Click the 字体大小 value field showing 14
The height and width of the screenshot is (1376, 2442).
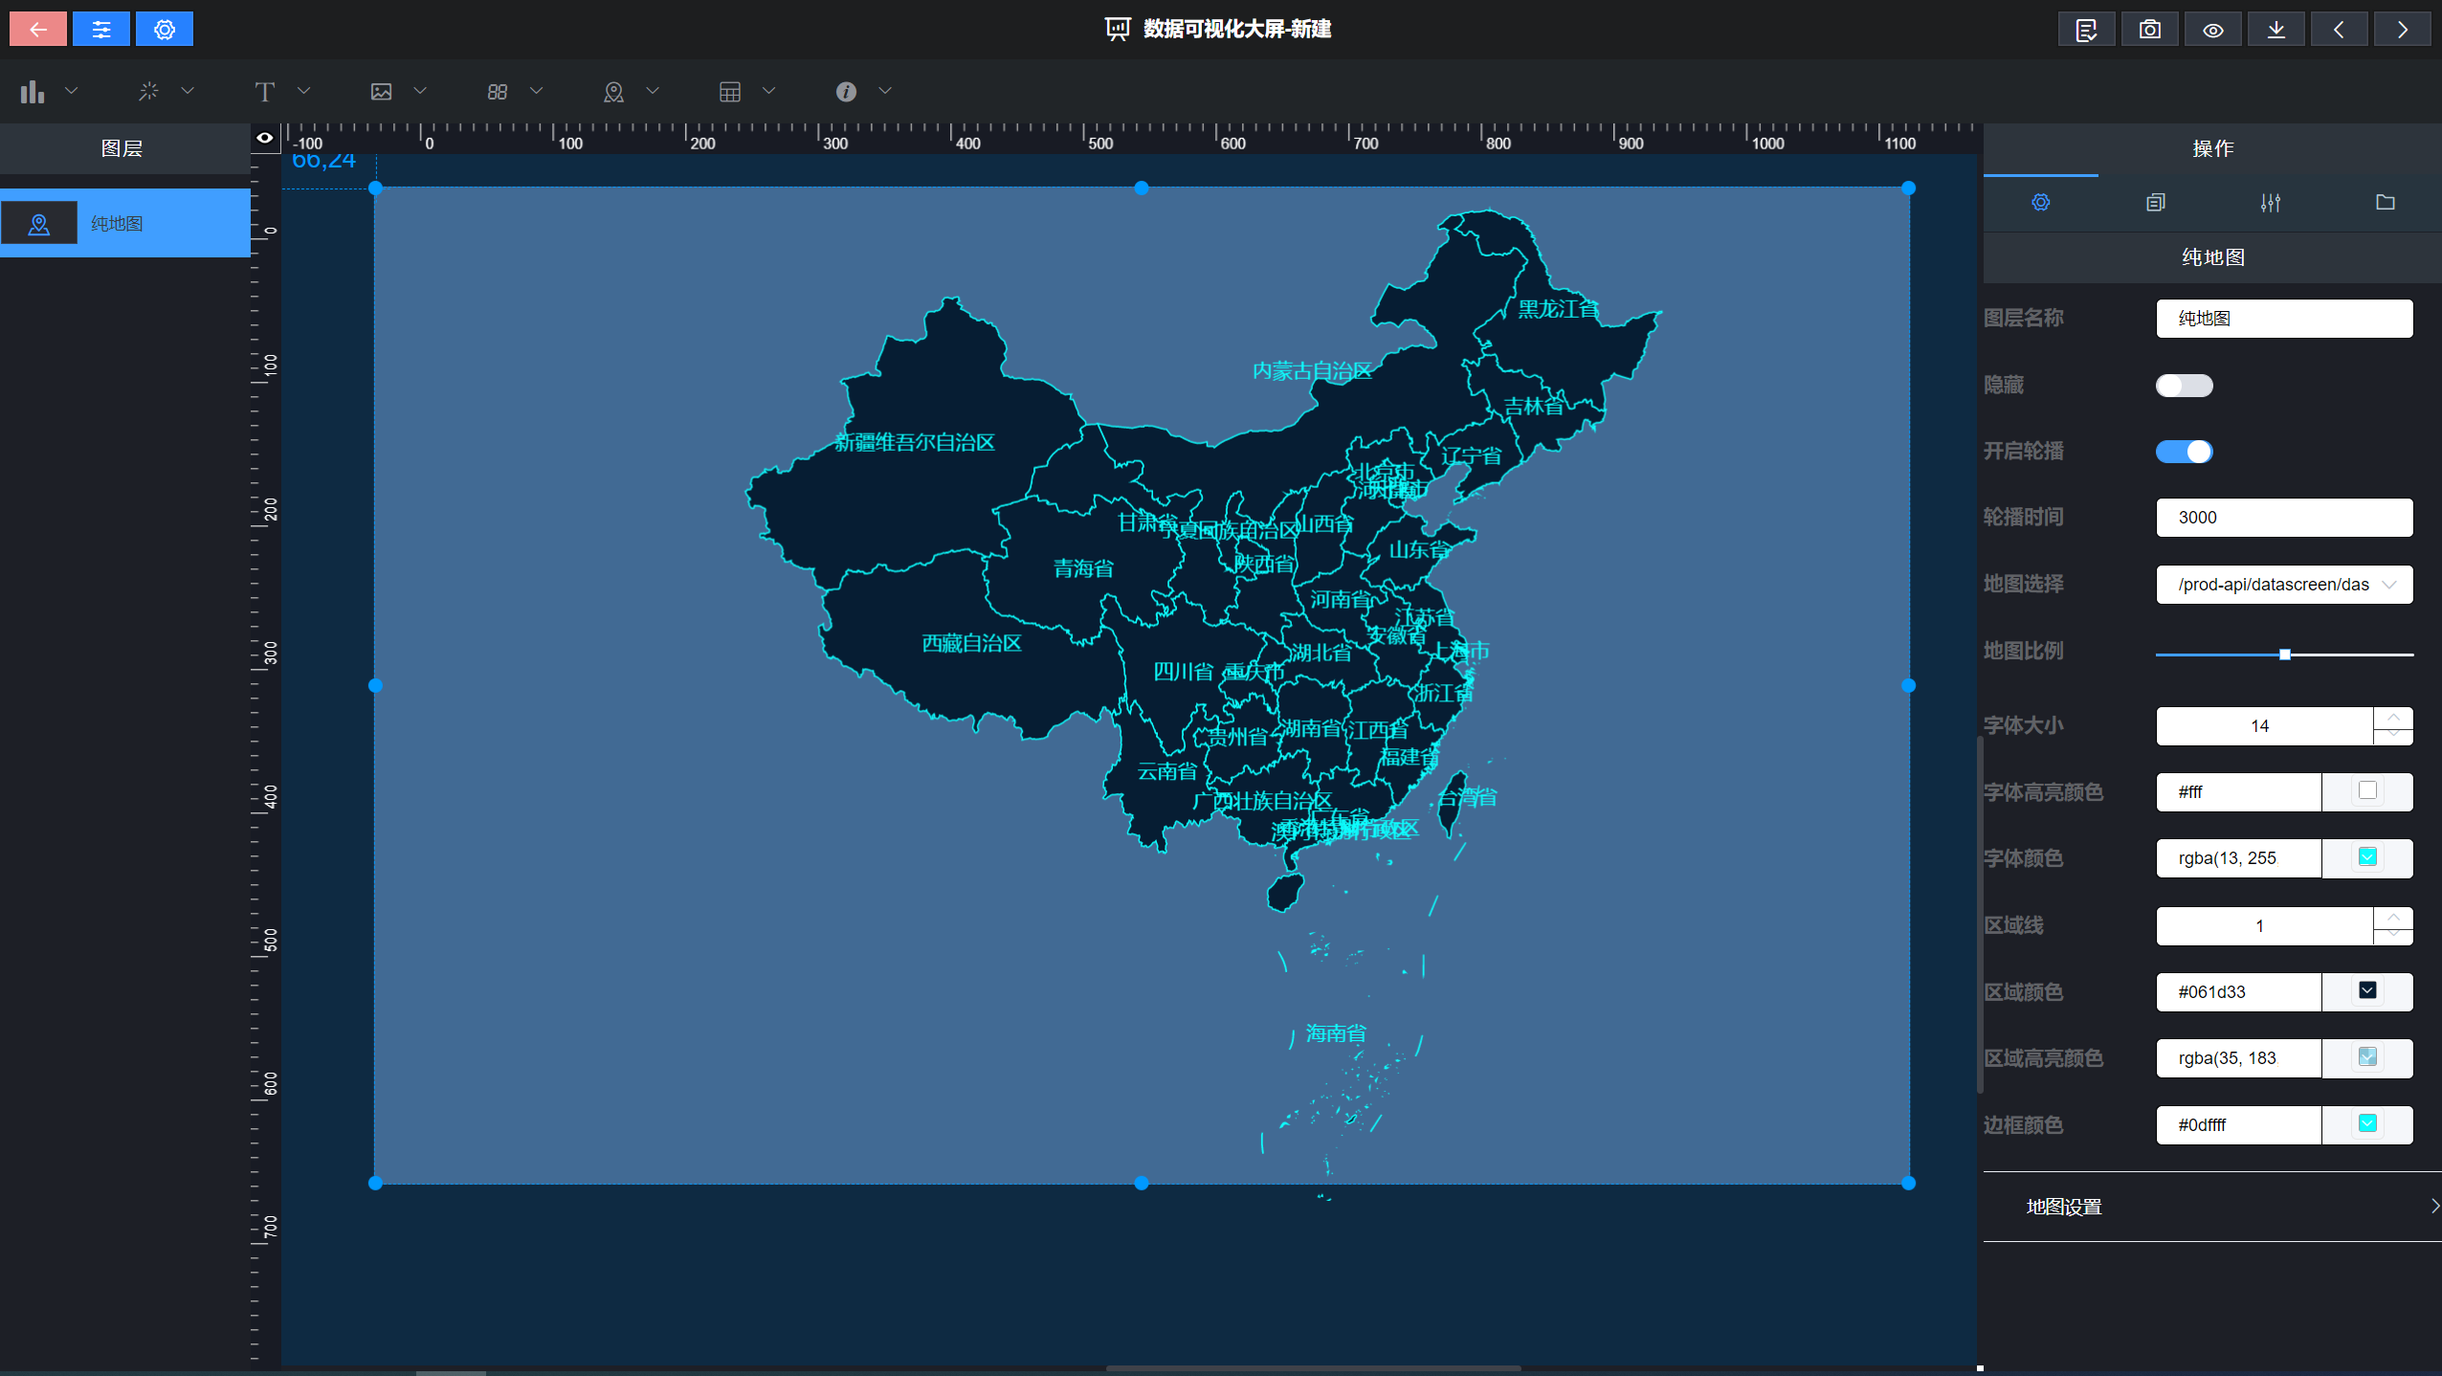coord(2265,726)
